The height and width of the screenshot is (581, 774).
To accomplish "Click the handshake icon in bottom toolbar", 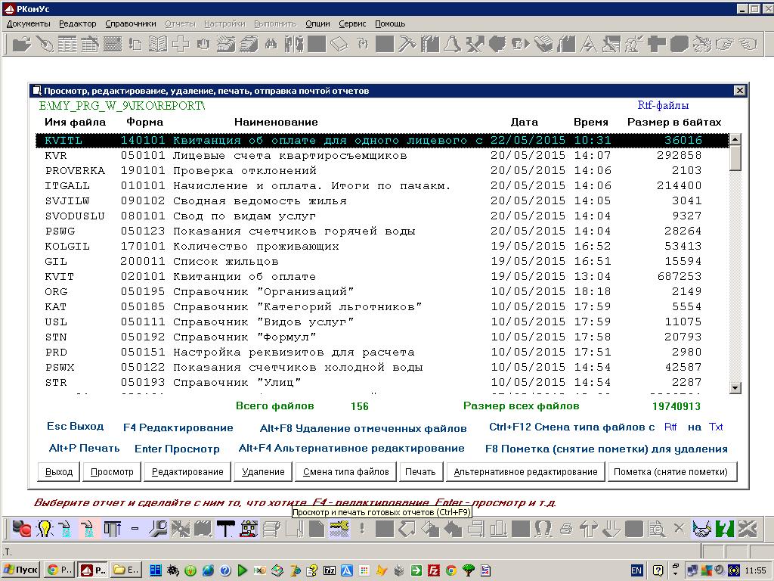I will 702,528.
